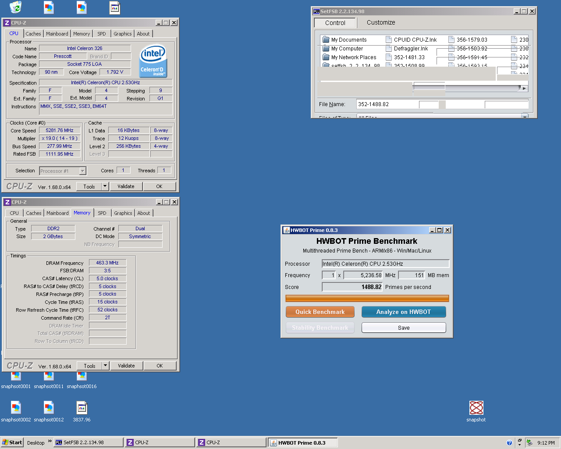Select CPUID CPU-Z.lnk file in SetFSB list
The width and height of the screenshot is (561, 449).
[411, 39]
